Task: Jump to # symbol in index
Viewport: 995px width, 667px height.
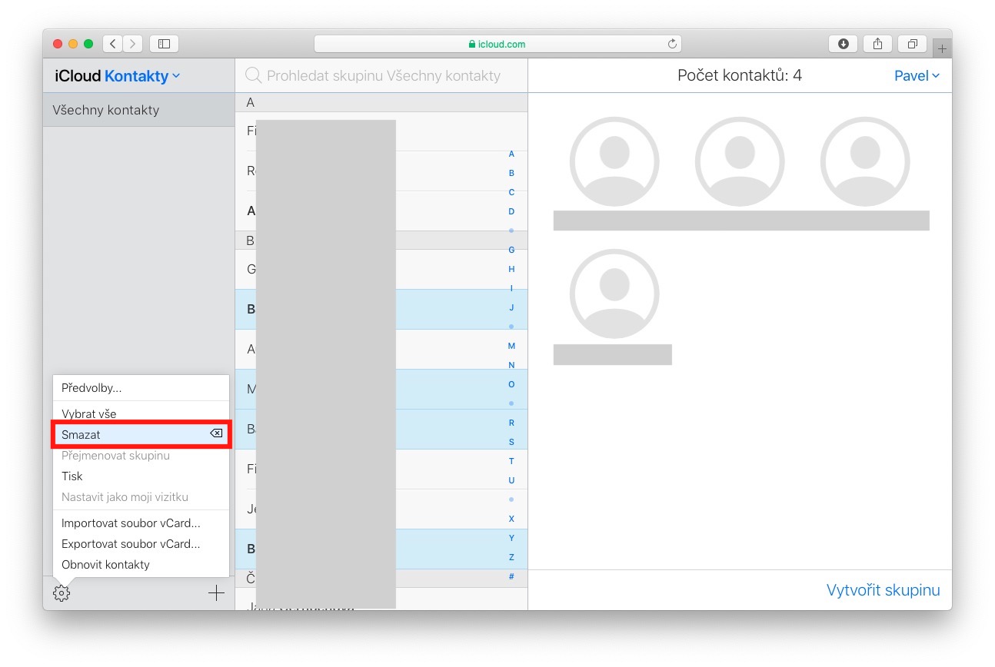Action: (x=511, y=576)
